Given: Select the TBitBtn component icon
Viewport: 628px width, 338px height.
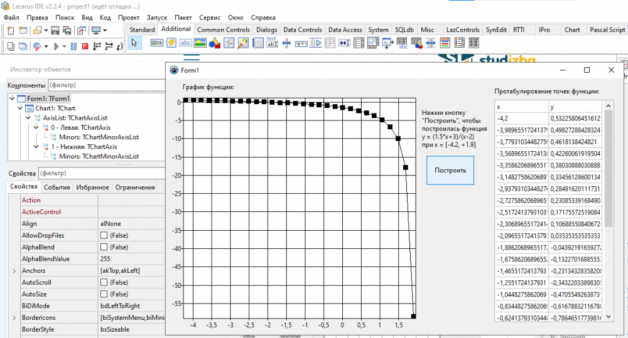Looking at the screenshot, I should click(x=156, y=43).
